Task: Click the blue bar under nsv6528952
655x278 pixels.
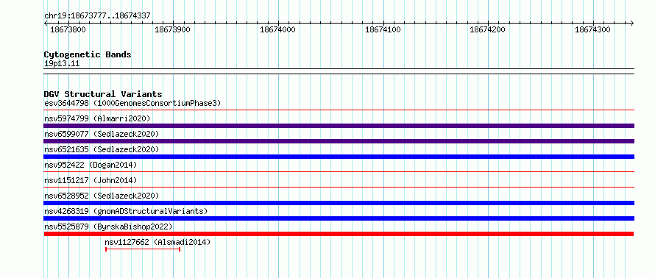Action: tap(339, 203)
